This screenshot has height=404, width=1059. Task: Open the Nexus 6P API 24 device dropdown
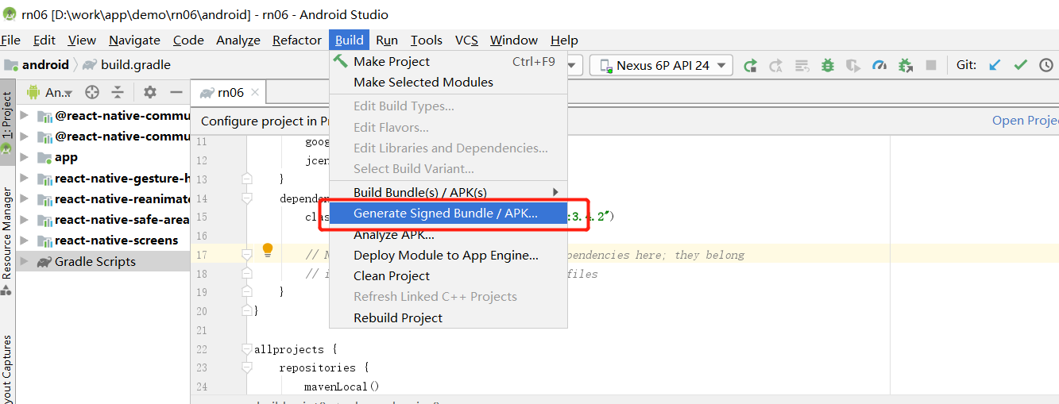[x=661, y=66]
